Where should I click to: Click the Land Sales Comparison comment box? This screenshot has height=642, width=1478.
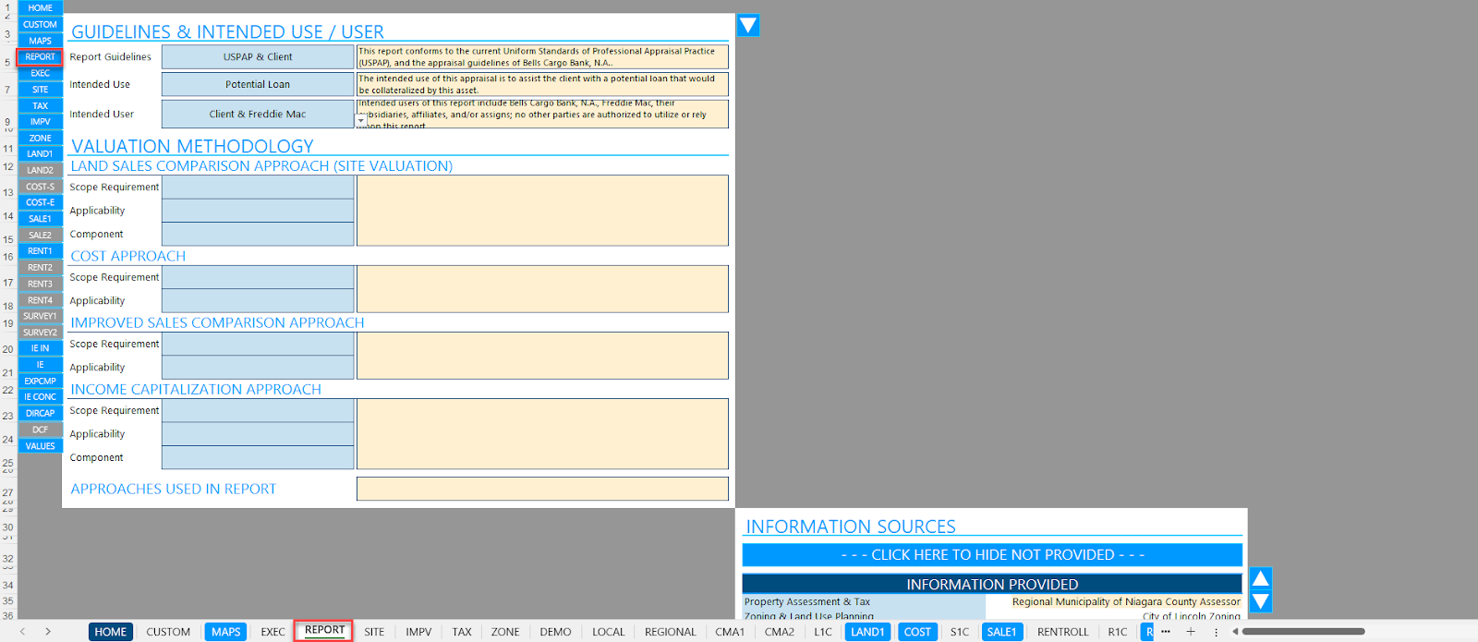542,211
